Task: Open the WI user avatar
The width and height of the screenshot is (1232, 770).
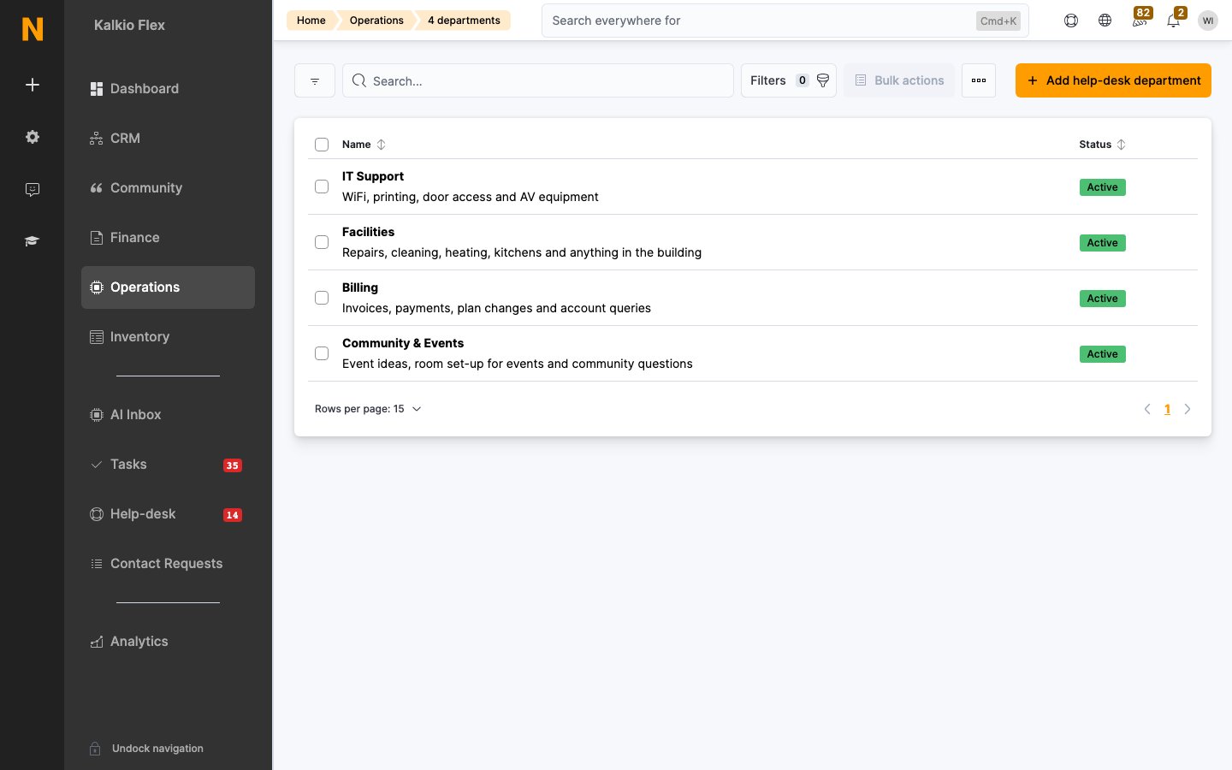Action: pyautogui.click(x=1208, y=21)
